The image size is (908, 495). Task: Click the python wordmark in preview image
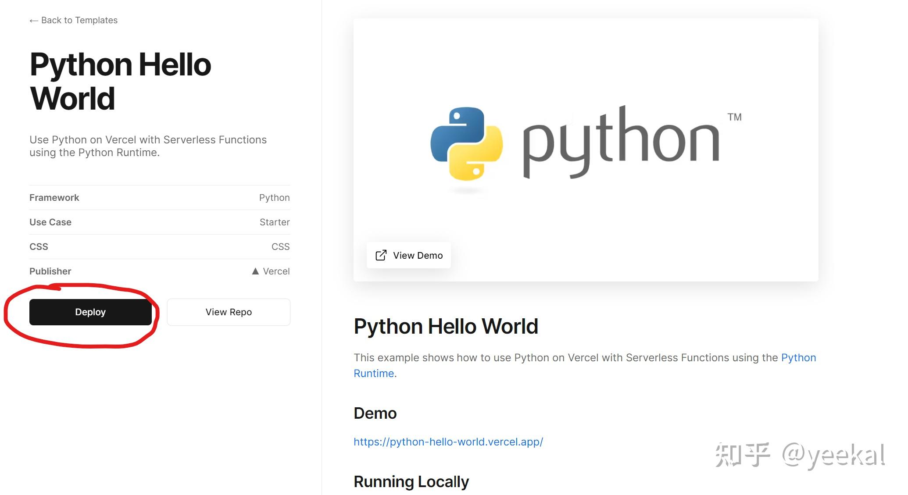pos(621,142)
